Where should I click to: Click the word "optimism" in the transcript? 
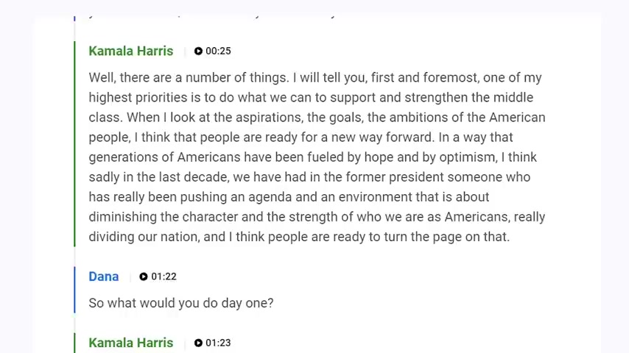[x=468, y=157]
